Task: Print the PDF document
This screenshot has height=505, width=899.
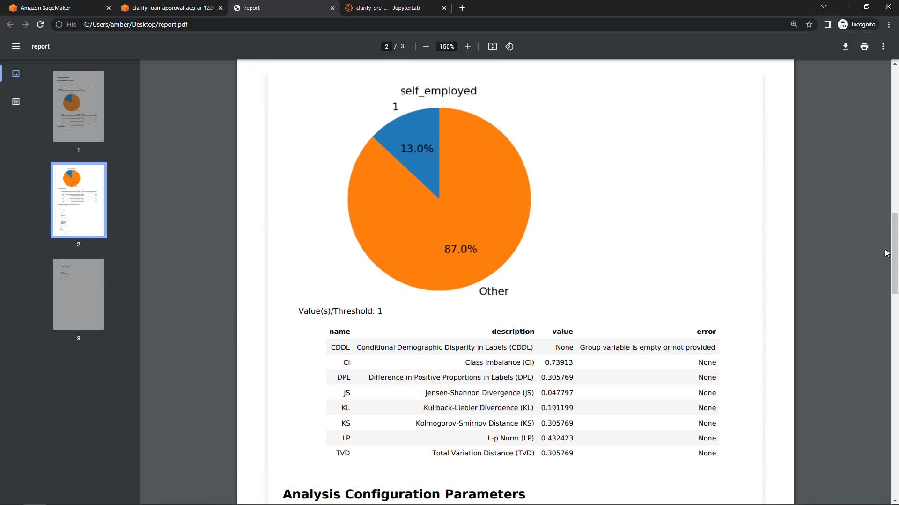Action: (x=864, y=46)
